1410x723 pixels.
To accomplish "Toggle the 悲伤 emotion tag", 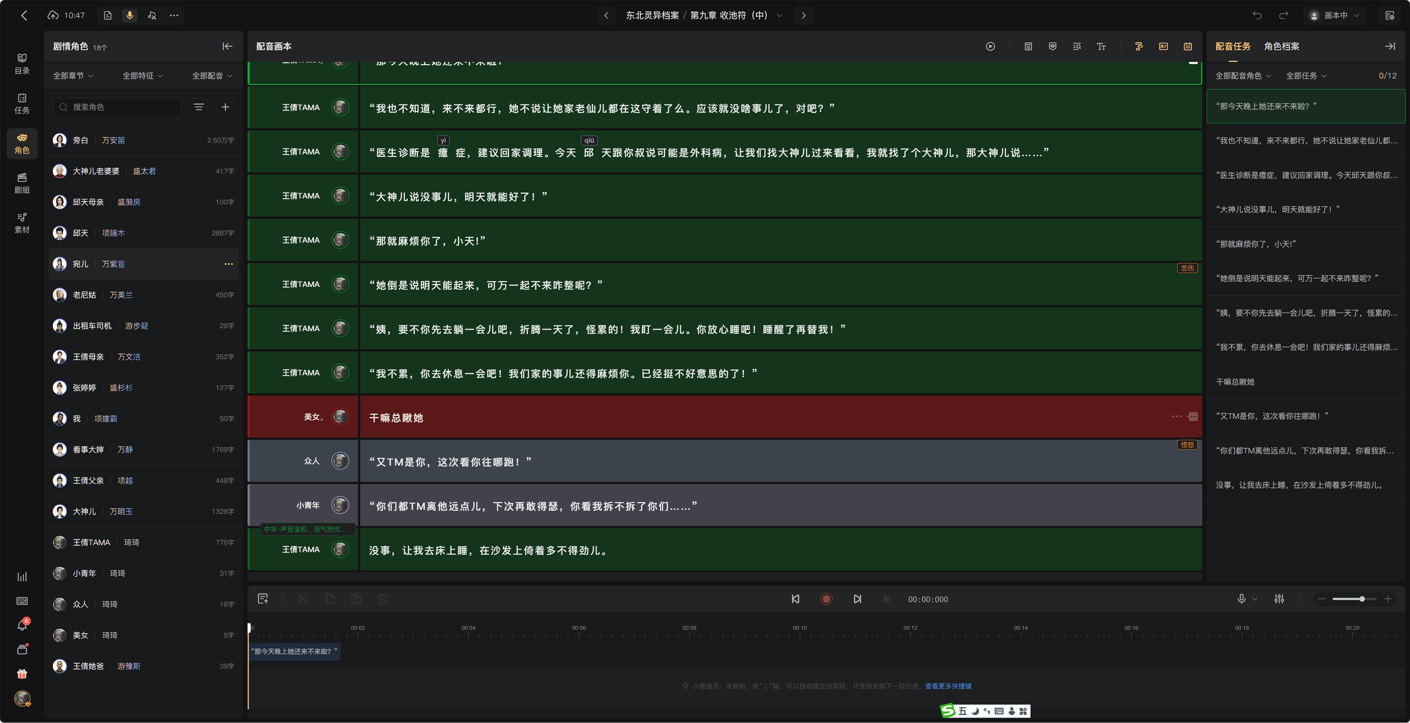I will click(x=1187, y=268).
